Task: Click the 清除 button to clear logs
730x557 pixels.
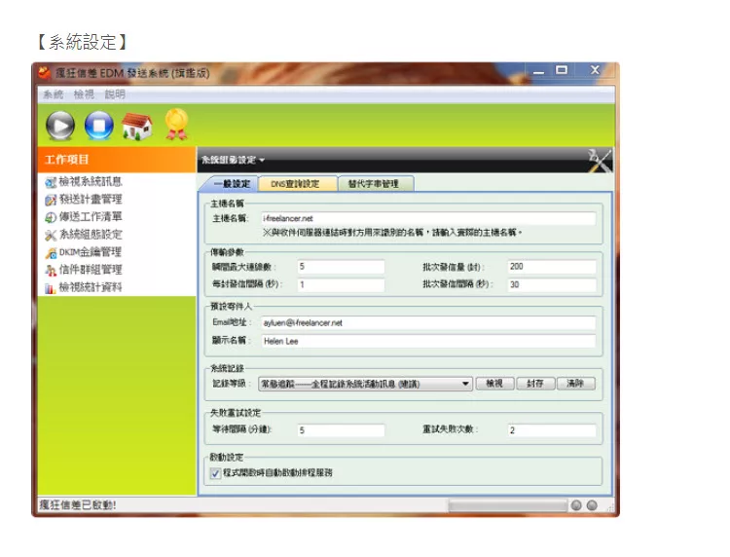Action: tap(575, 384)
